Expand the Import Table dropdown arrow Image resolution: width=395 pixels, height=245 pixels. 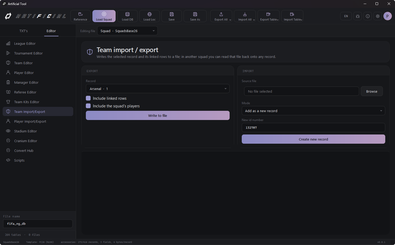tap(302, 20)
